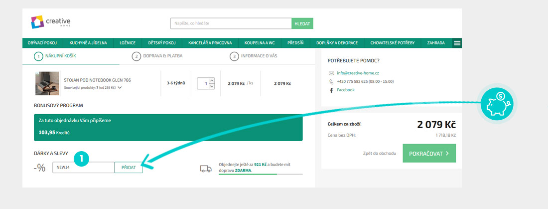Increase product quantity with up arrow
The height and width of the screenshot is (209, 548).
[x=212, y=80]
